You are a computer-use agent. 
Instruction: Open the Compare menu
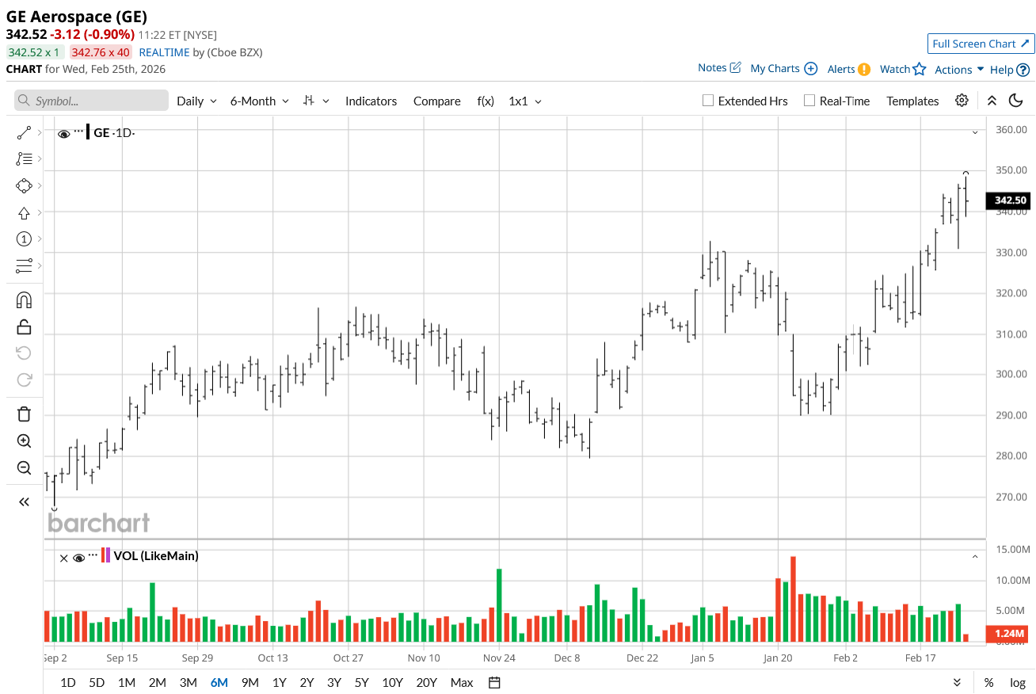pos(436,101)
